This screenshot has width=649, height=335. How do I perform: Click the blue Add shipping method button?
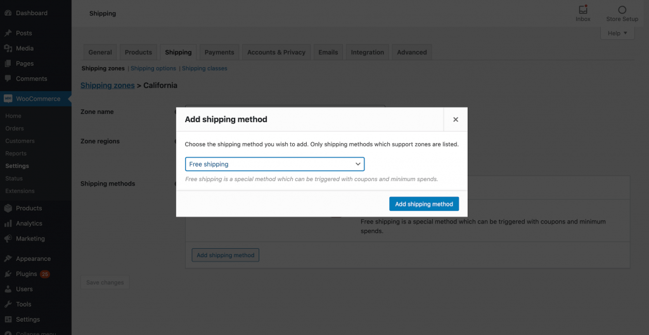pos(423,204)
